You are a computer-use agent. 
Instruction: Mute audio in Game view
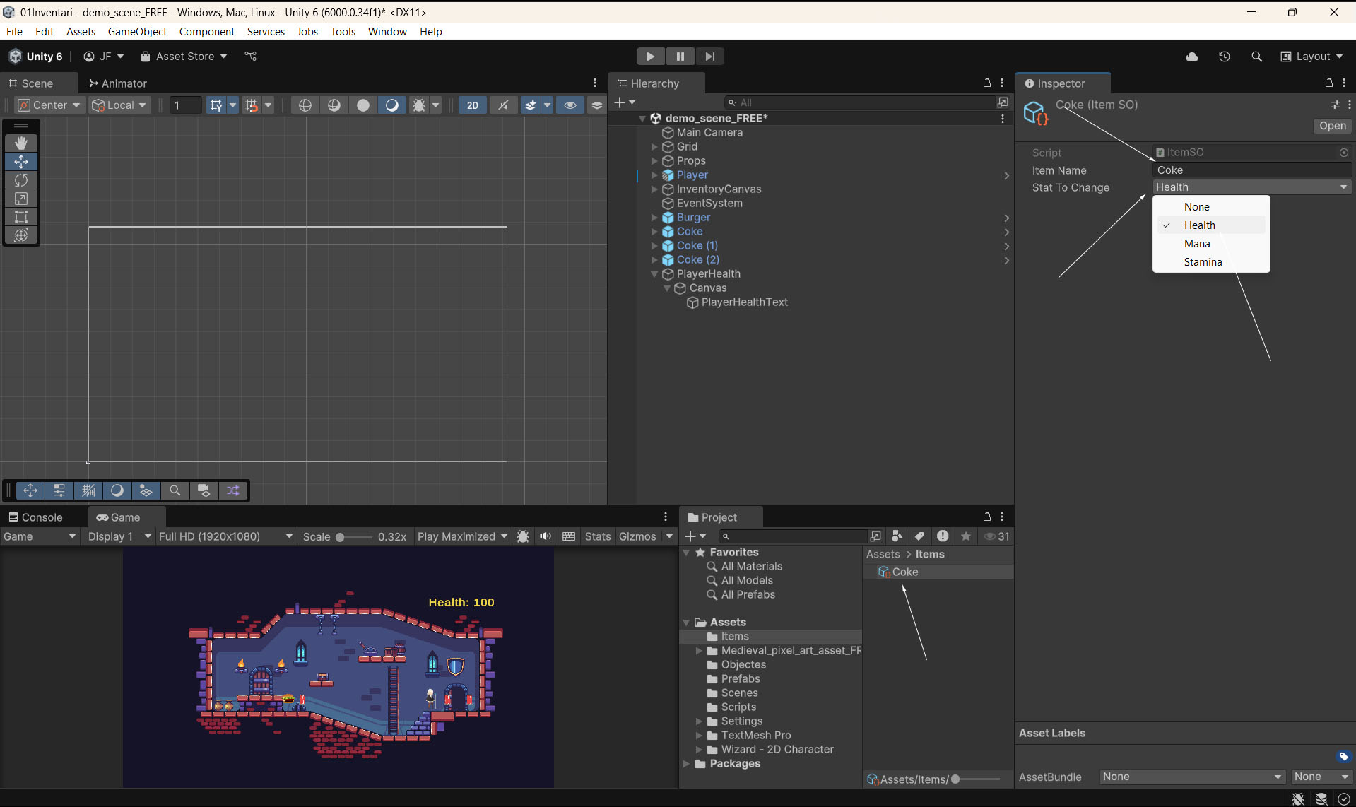(546, 536)
